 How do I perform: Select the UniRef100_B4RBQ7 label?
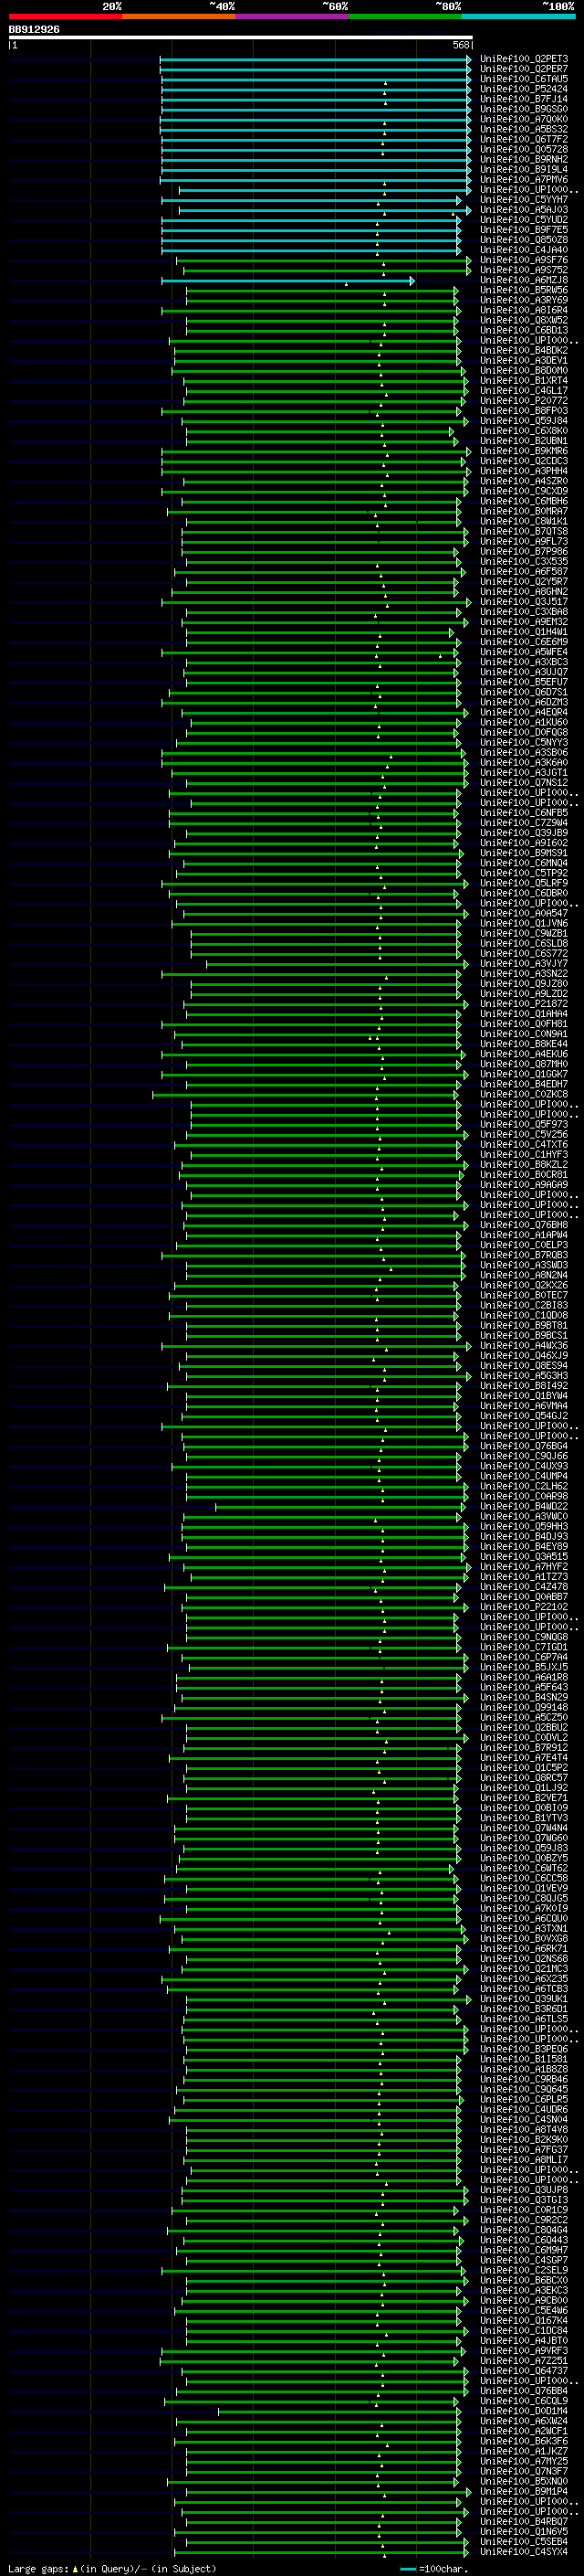(x=524, y=2523)
